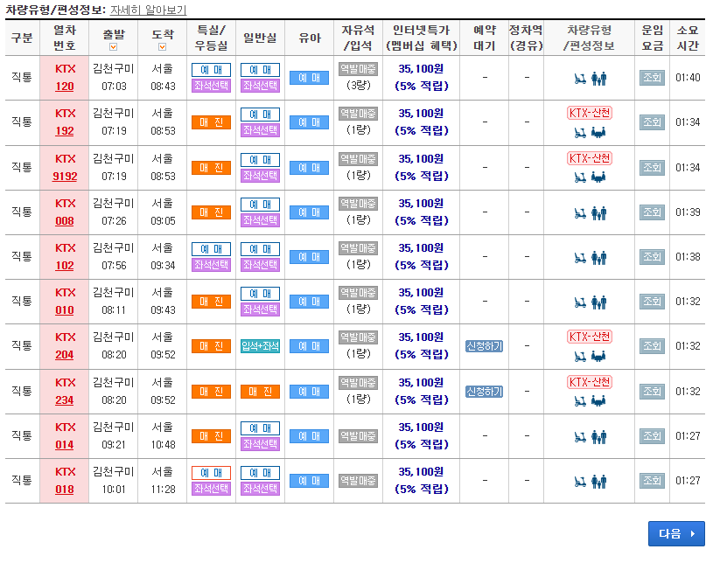
Task: Choose first class 좌석선택 for KTX 120
Action: point(211,86)
